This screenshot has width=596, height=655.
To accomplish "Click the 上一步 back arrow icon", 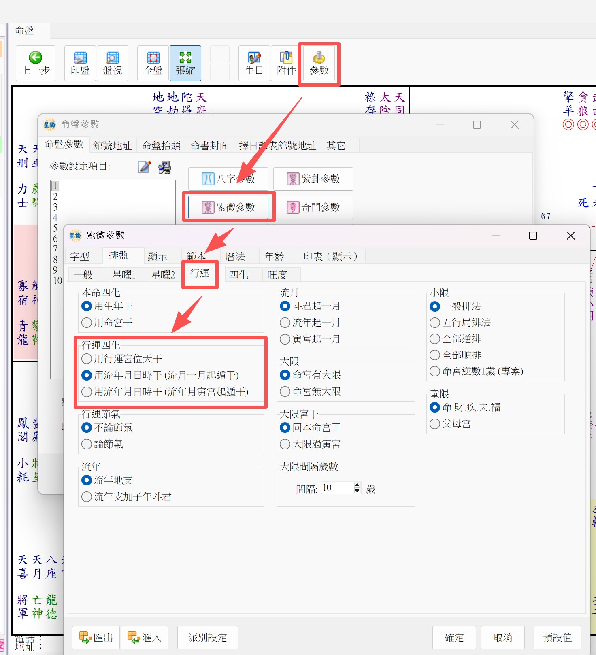I will [36, 58].
